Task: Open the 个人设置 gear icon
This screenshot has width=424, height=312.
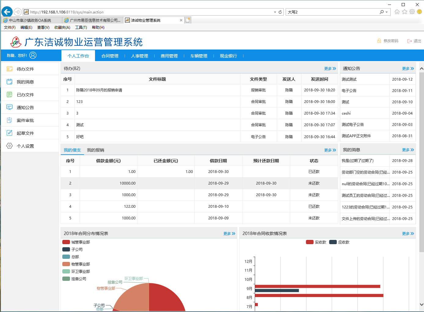Action: 9,146
